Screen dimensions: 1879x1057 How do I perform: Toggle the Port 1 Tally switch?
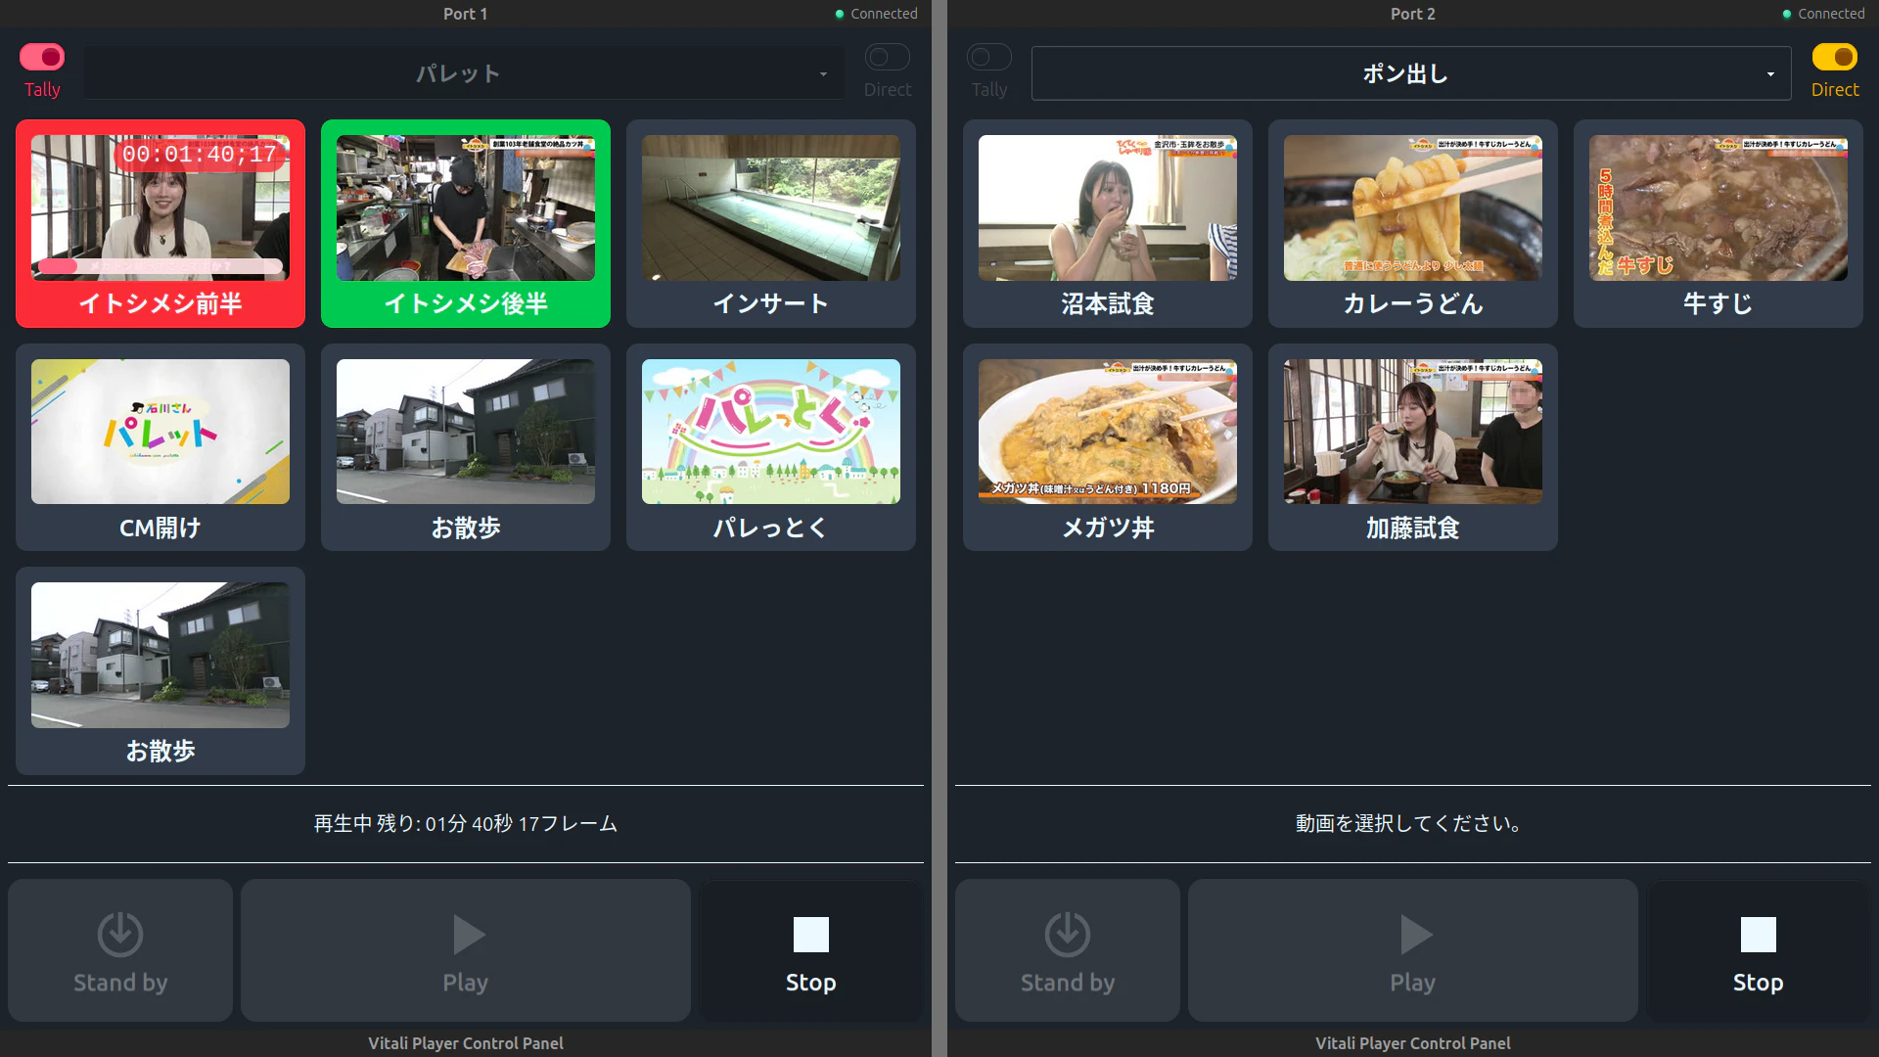tap(42, 57)
